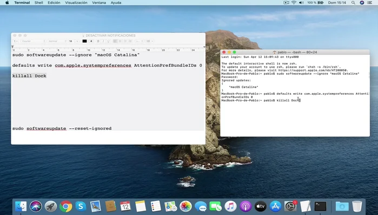Open System Preferences with update badge
Screen dimensions: 378x215
(290, 206)
